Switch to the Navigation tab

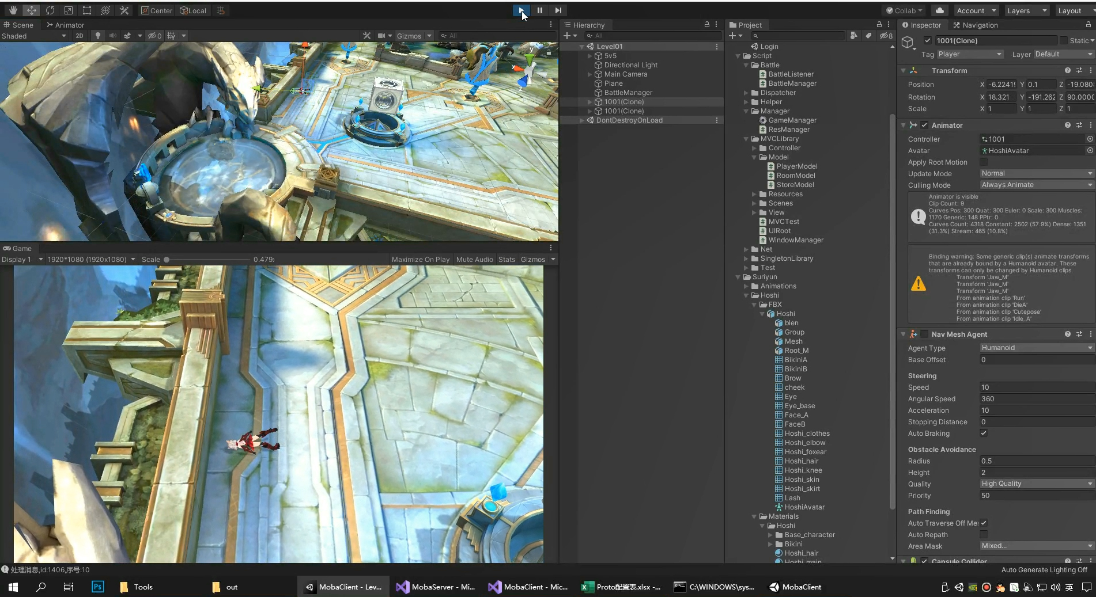coord(975,25)
